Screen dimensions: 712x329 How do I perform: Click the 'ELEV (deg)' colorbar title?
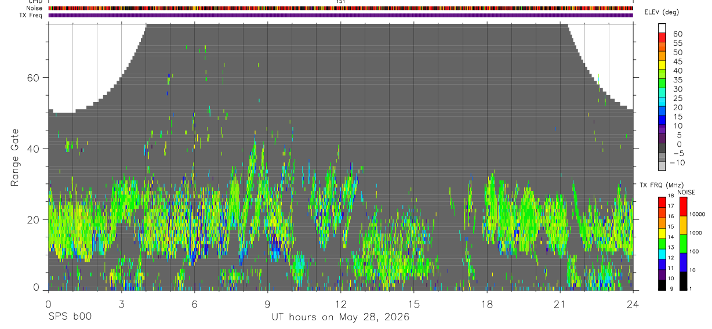pyautogui.click(x=662, y=12)
